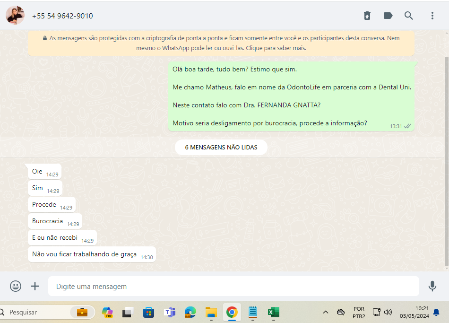
Task: Open the notifications bell icon
Action: click(x=436, y=312)
